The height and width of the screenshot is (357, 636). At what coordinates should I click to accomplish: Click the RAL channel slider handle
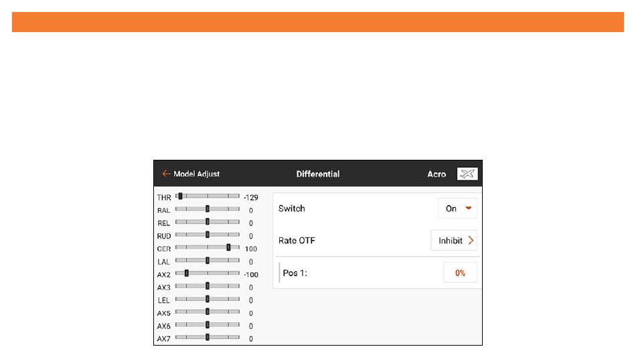[208, 209]
